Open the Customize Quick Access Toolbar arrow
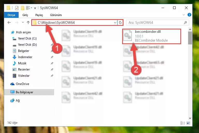The height and width of the screenshot is (133, 199). coord(35,8)
